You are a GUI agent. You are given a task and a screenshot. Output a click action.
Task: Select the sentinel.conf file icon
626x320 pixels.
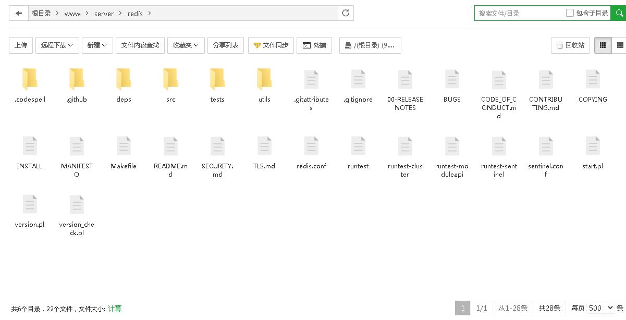click(546, 146)
